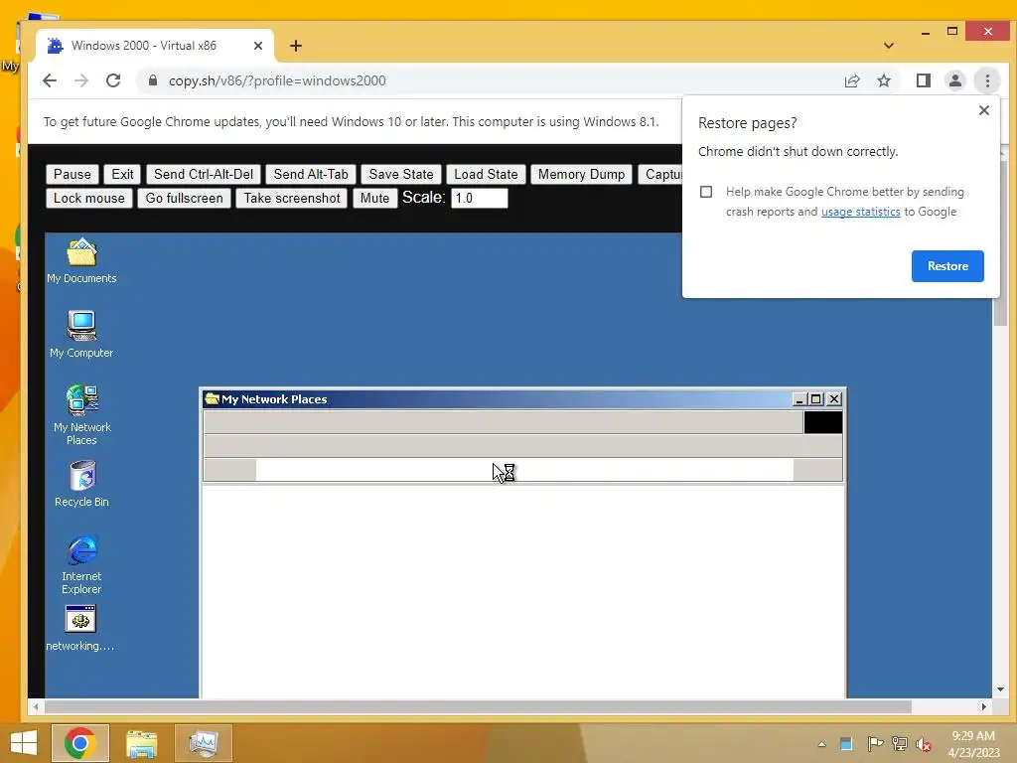Click the Chrome back arrow
The image size is (1017, 763).
[50, 80]
